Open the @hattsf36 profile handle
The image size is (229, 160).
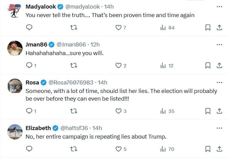tap(74, 128)
